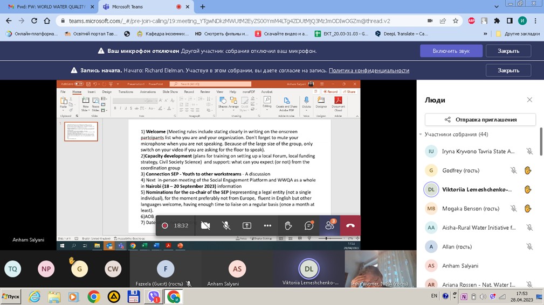Click the more actions ellipsis icon

tap(267, 226)
